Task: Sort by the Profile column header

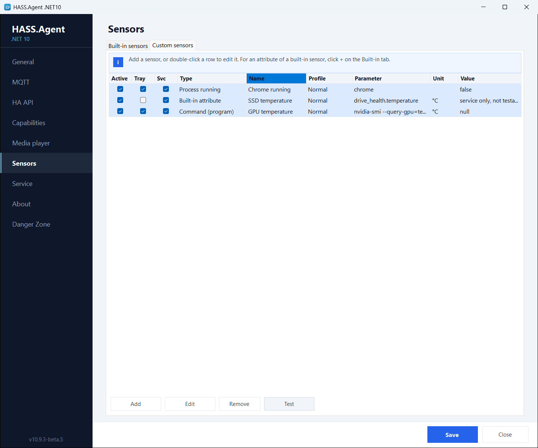Action: click(329, 79)
